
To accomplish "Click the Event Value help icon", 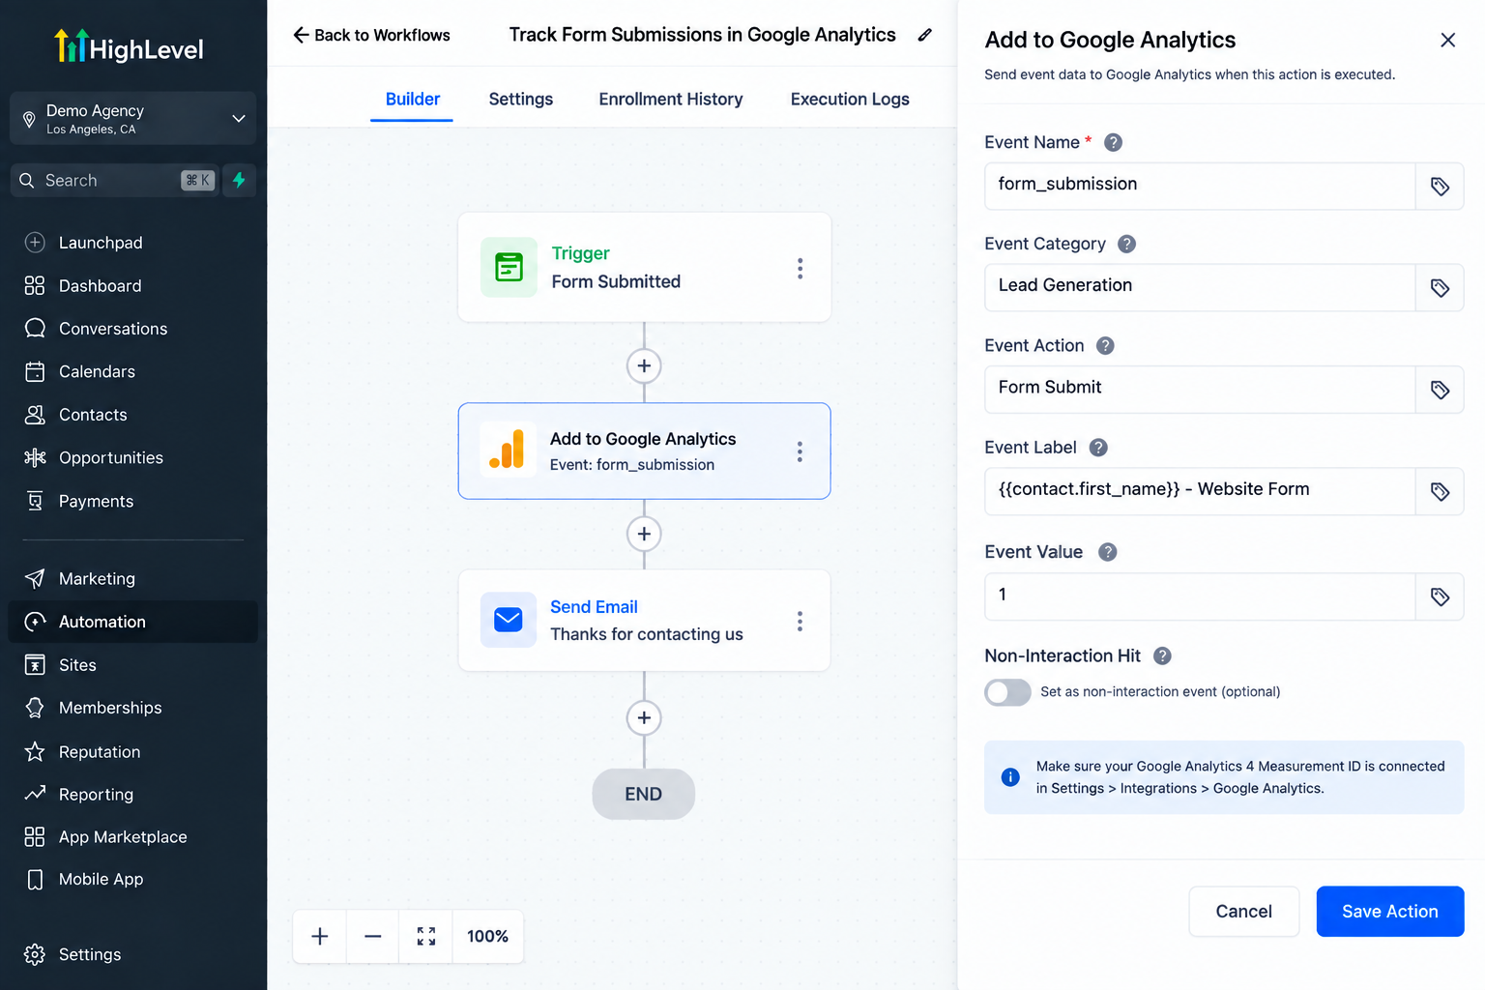I will pyautogui.click(x=1108, y=551).
